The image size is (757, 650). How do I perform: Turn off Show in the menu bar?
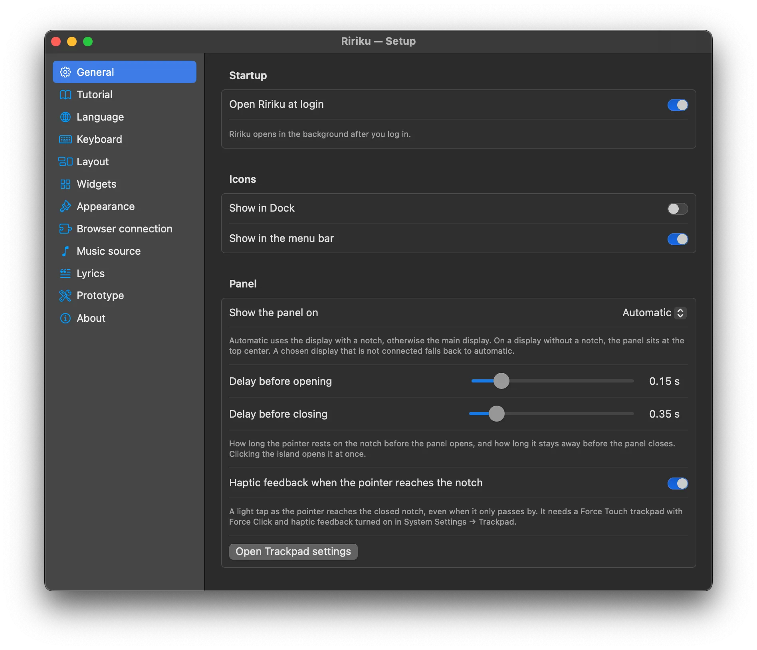pyautogui.click(x=678, y=239)
